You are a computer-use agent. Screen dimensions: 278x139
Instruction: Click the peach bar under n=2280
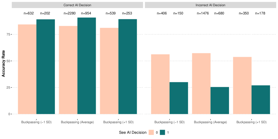coord(68,70)
